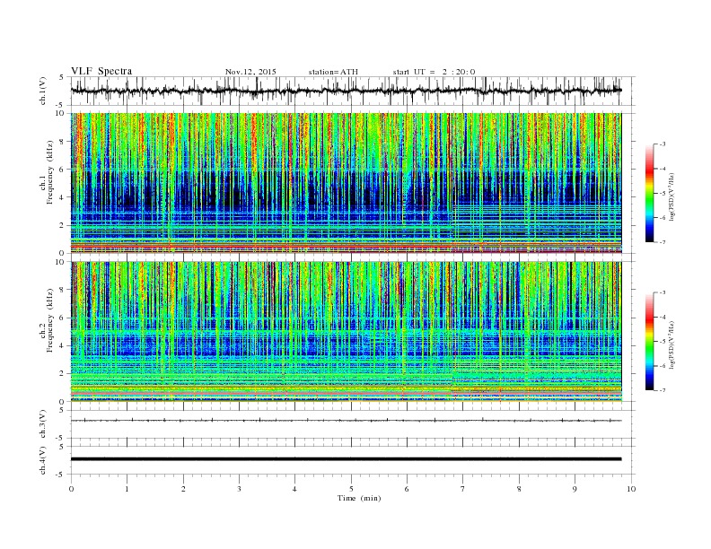Click time axis tick label "10"
Screen dimensions: 711x549
pyautogui.click(x=631, y=489)
